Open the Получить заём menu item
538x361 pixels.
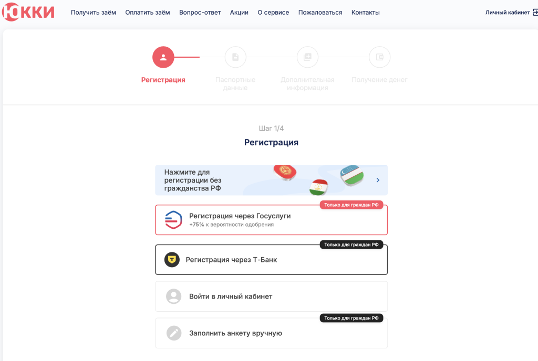tap(94, 13)
